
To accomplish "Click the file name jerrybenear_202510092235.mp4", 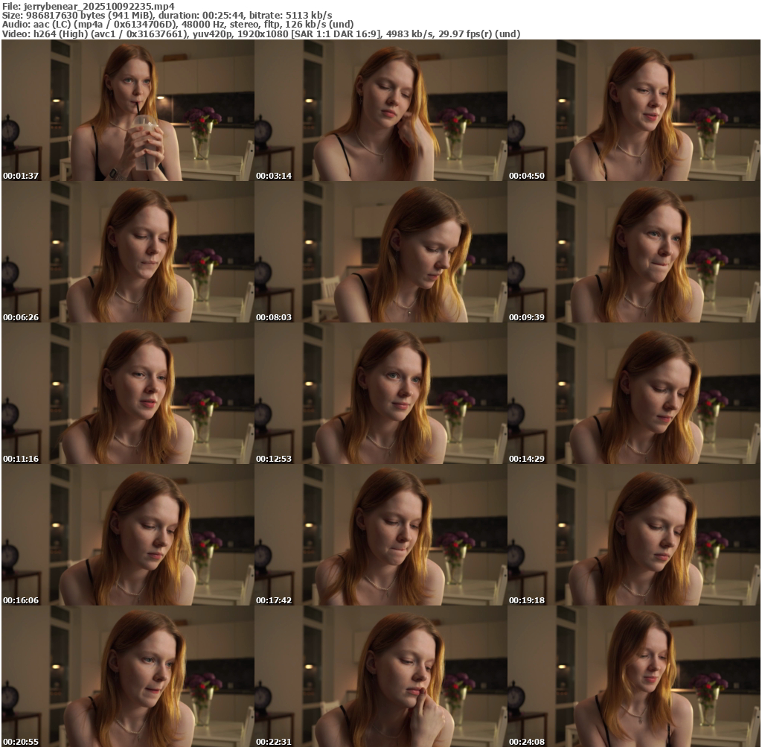I will [99, 6].
